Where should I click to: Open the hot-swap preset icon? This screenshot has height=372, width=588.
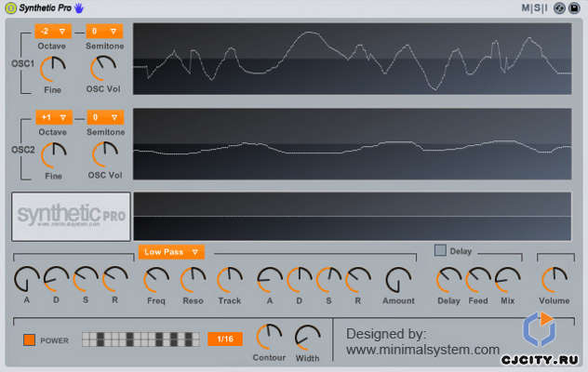[559, 7]
